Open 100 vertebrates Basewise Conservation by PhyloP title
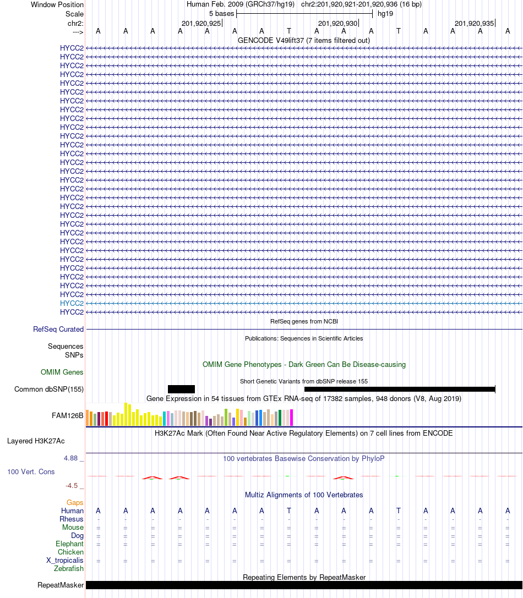Screen dimensions: 523x598 click(304, 459)
